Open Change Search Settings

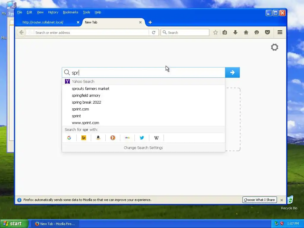(143, 148)
